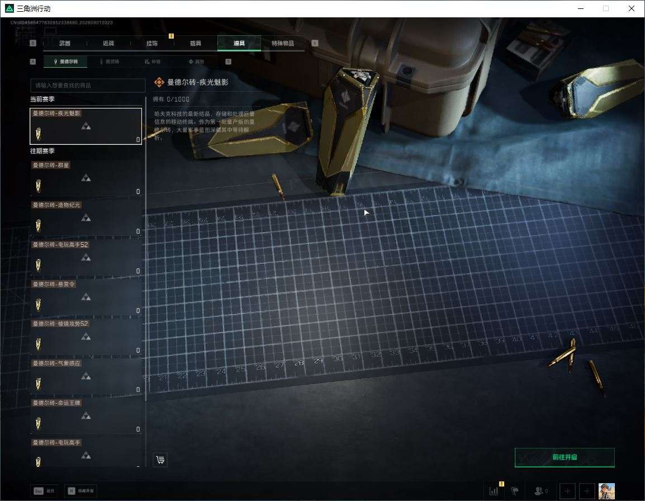645x501 pixels.
Task: Select the third sub-tab with the crate icon
Action: click(x=153, y=62)
